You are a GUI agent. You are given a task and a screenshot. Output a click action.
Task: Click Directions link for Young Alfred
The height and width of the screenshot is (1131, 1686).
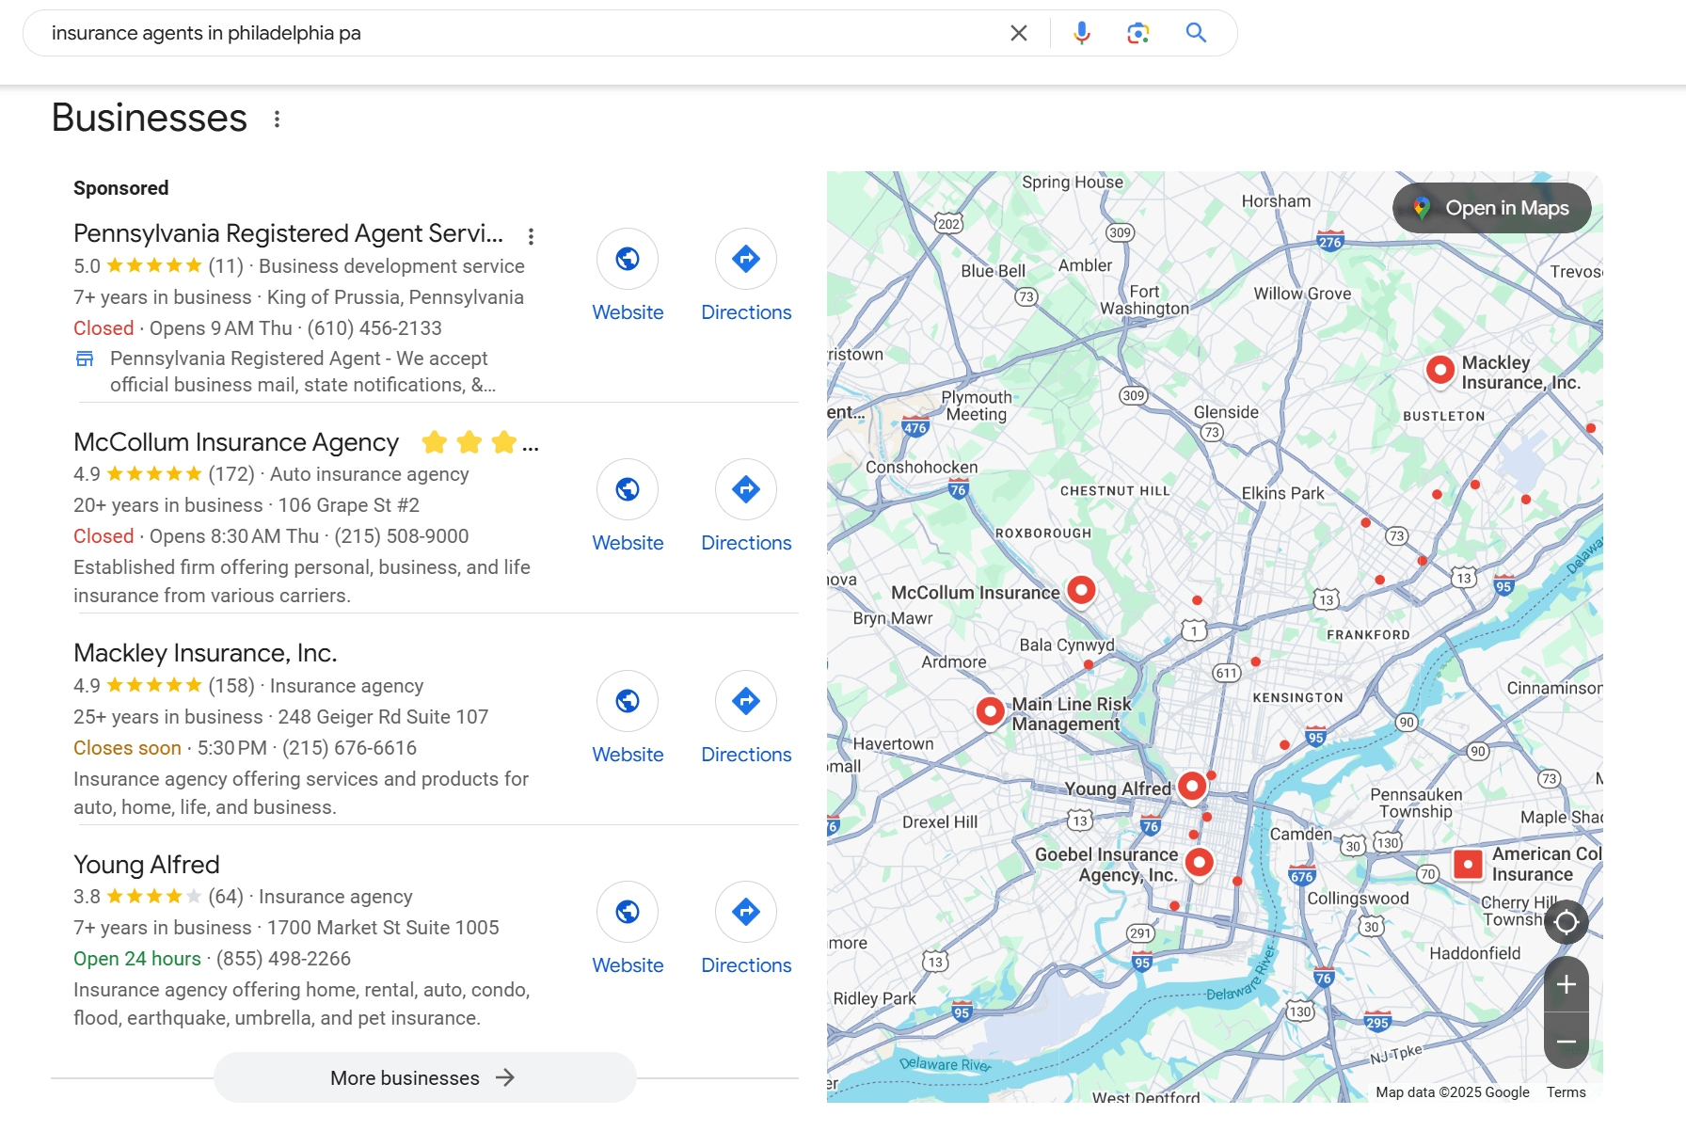tap(746, 965)
